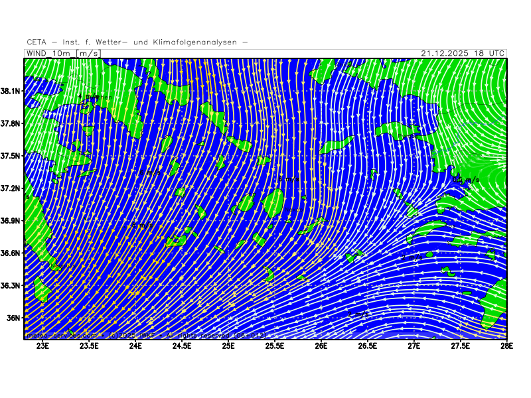Click the 26.5E longitude axis label
This screenshot has height=398, width=531.
tap(368, 346)
